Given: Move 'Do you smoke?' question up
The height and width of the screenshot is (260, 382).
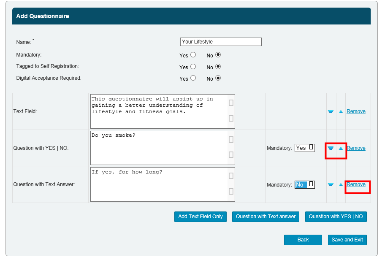Looking at the screenshot, I should pos(341,148).
